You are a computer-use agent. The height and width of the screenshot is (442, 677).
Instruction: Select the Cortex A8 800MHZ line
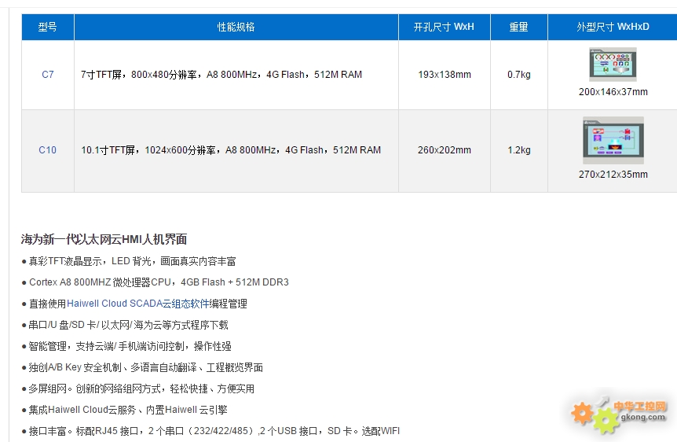[x=156, y=282]
